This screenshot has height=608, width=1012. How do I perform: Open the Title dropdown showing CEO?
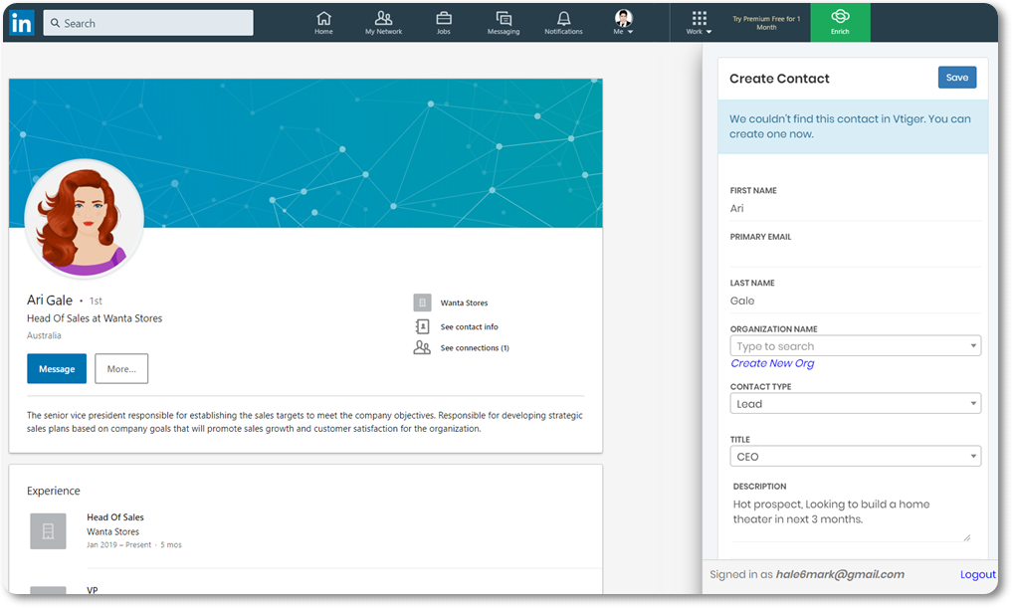pyautogui.click(x=855, y=457)
